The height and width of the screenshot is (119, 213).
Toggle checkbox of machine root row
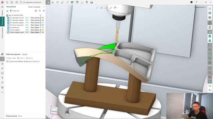(41, 16)
